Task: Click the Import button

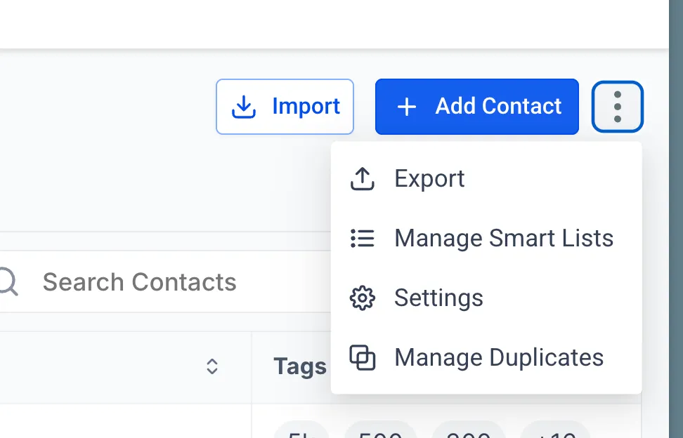Action: coord(285,106)
